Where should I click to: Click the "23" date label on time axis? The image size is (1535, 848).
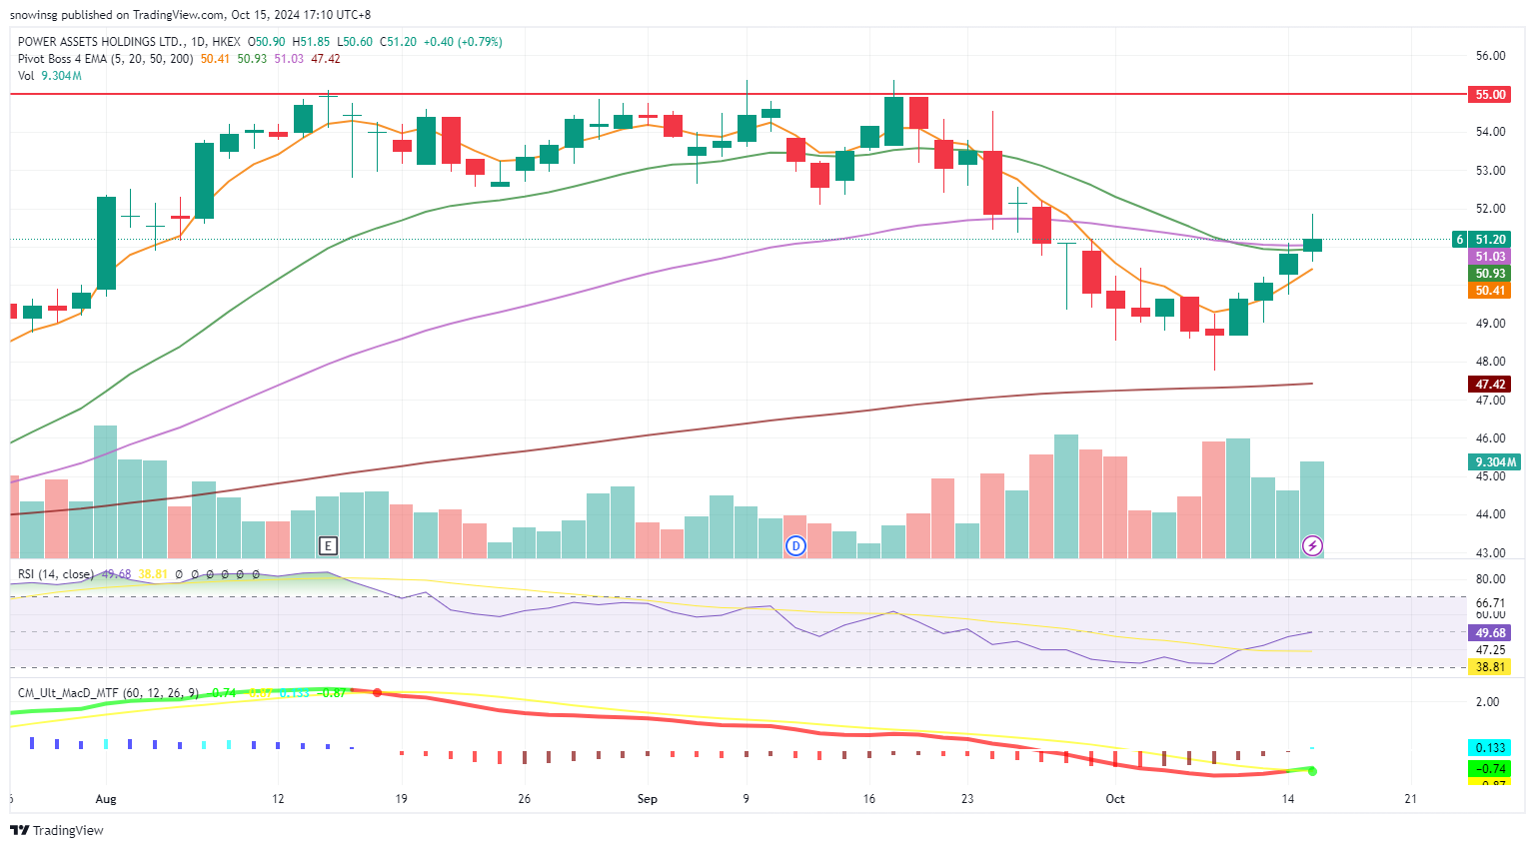[967, 799]
